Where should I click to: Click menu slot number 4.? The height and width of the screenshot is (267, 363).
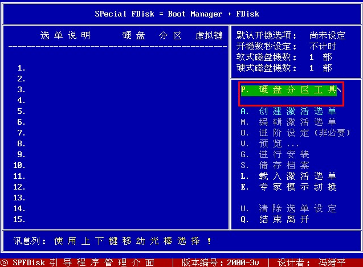[x=21, y=100]
